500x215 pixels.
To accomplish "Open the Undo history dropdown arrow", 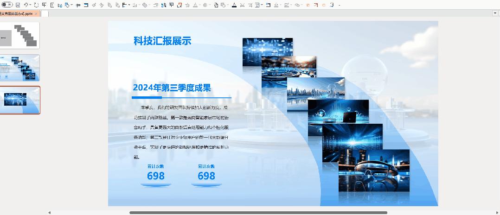I will (x=30, y=5).
